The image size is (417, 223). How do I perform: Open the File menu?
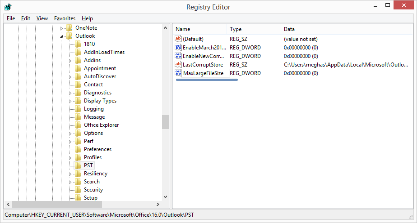click(11, 18)
